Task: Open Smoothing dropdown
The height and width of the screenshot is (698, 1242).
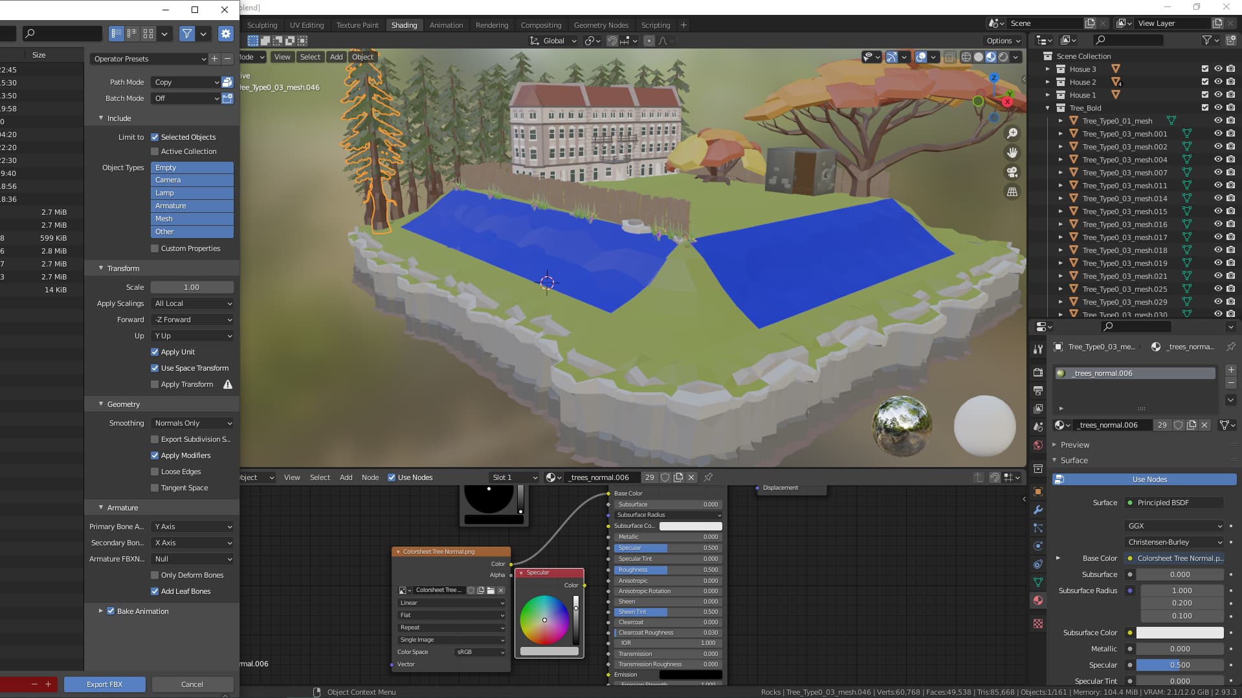Action: [x=192, y=423]
